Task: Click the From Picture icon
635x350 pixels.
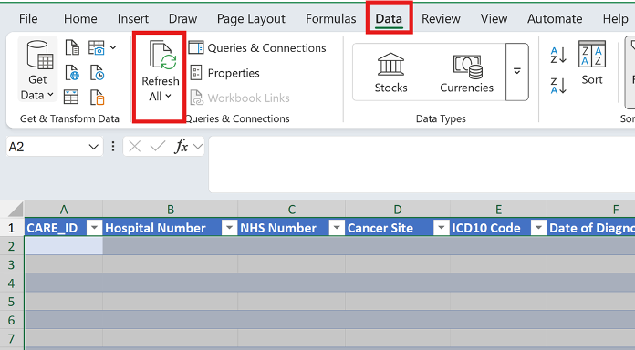Action: click(x=97, y=47)
